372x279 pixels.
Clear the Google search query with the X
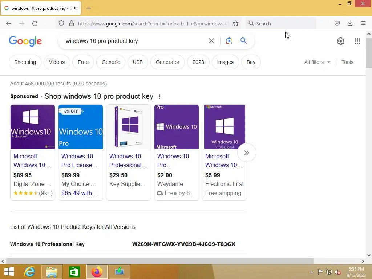point(211,41)
